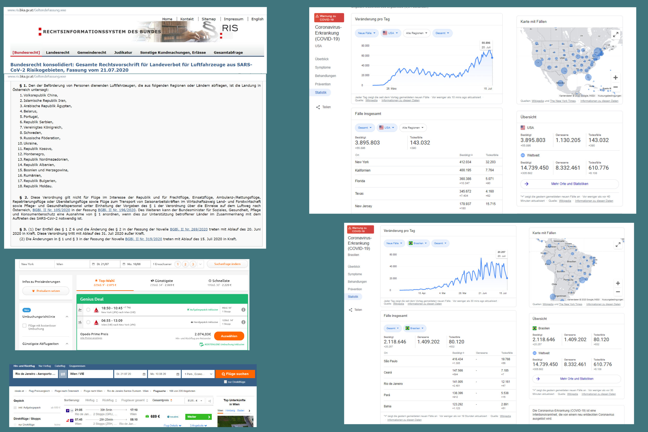The width and height of the screenshot is (648, 432).
Task: Select the 18:50 - 10:45 outbound flight radio
Action: click(88, 310)
